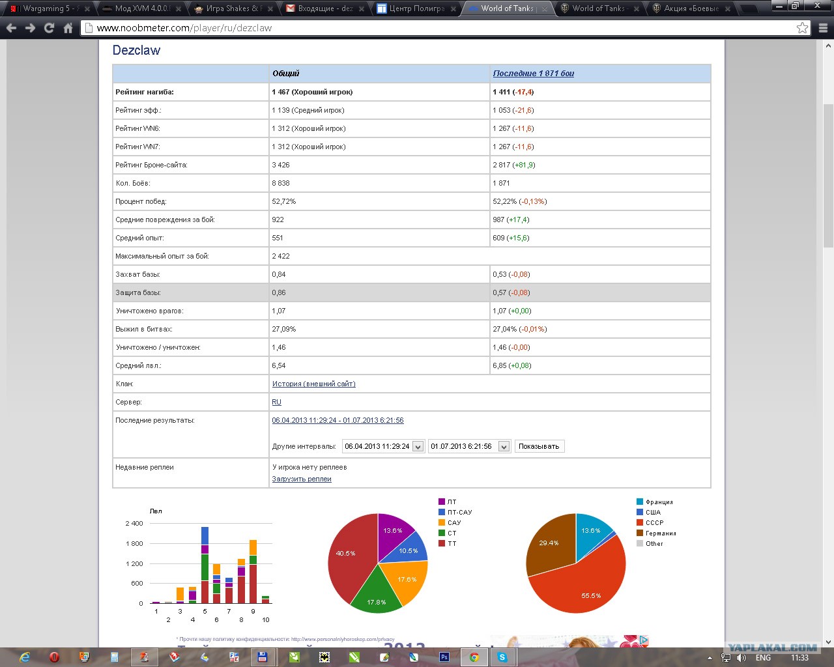Open the Загрузить реплеи link
The height and width of the screenshot is (667, 834).
(x=302, y=479)
